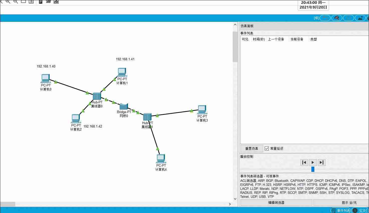Click the play simulation button

[x=313, y=162]
